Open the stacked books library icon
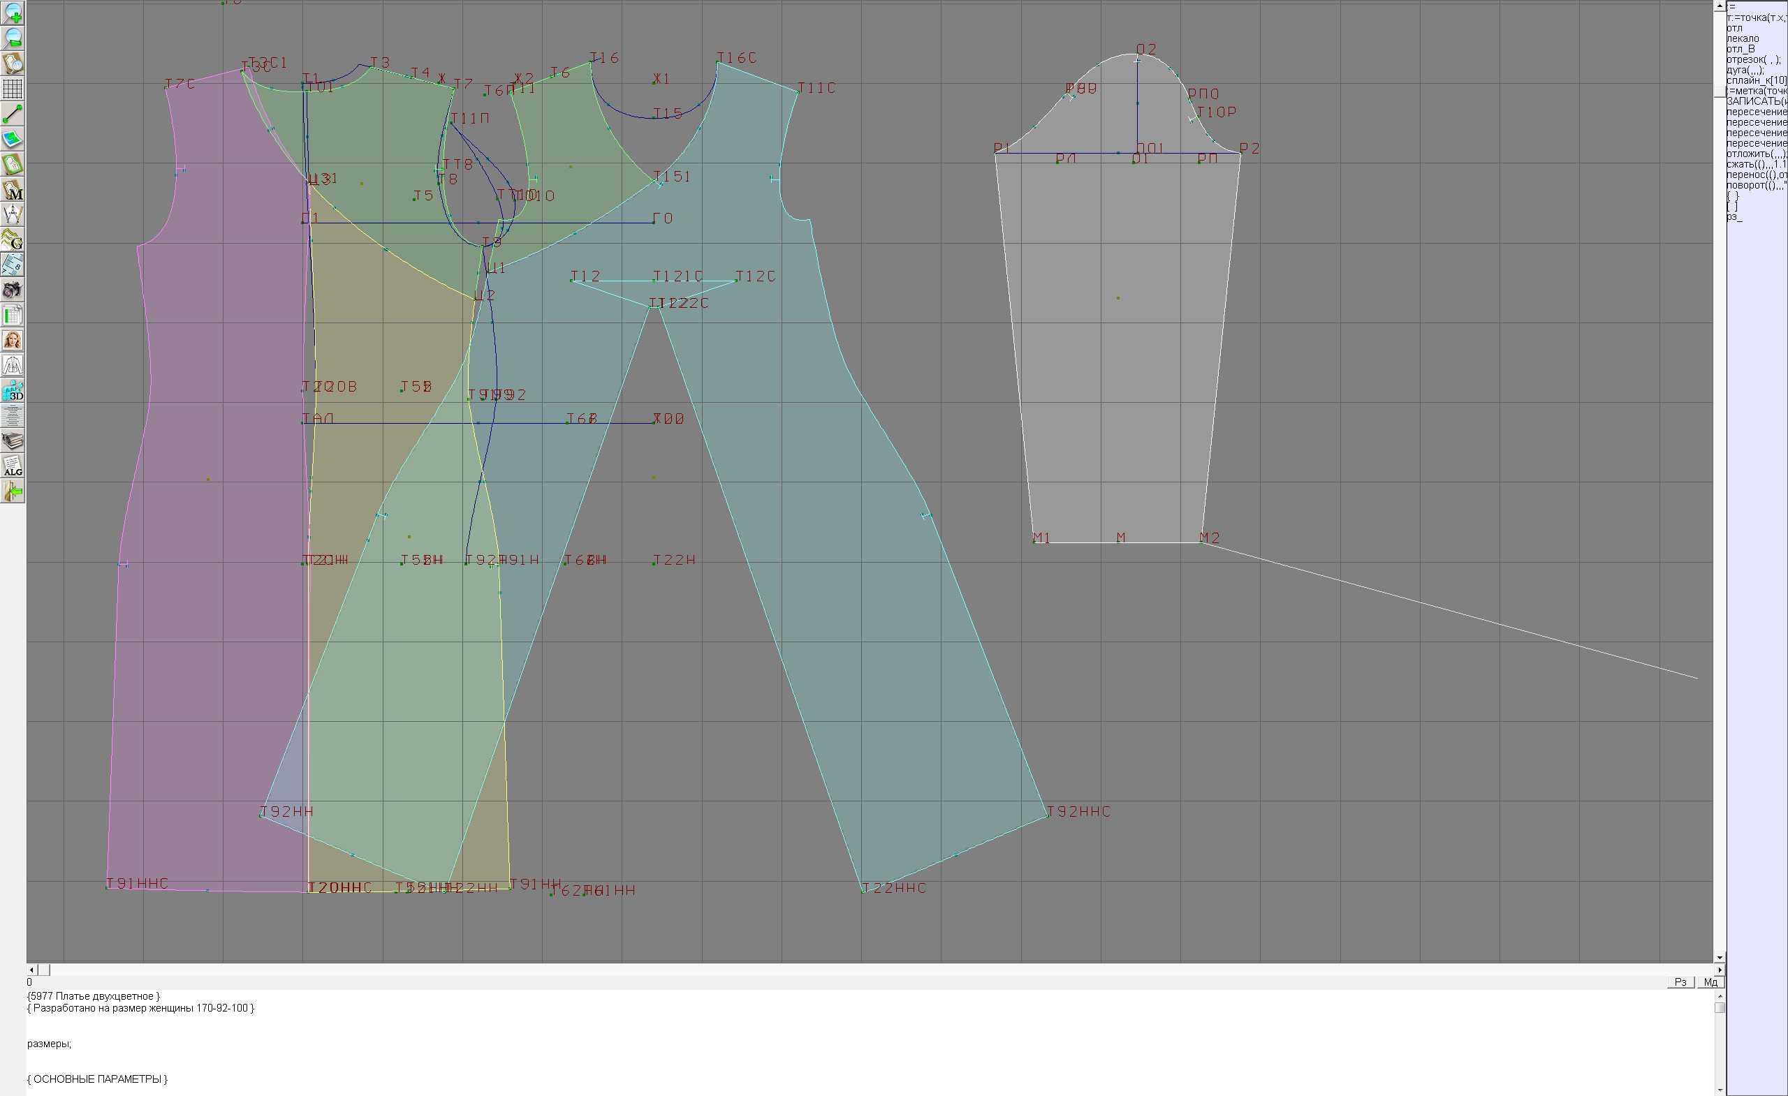The height and width of the screenshot is (1096, 1788). coord(13,440)
